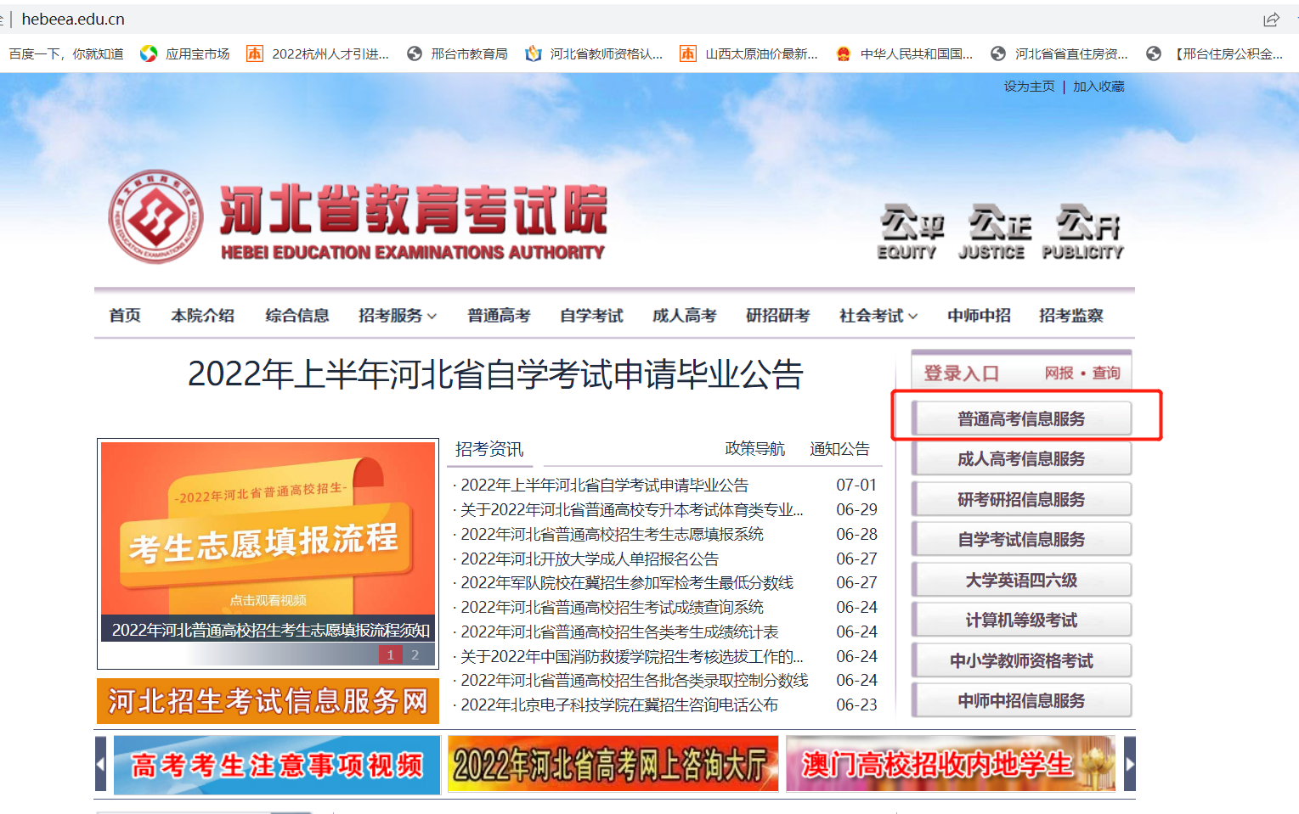The image size is (1299, 814).
Task: Click the Hebei Education Examinations Authority logo
Action: coord(156,216)
